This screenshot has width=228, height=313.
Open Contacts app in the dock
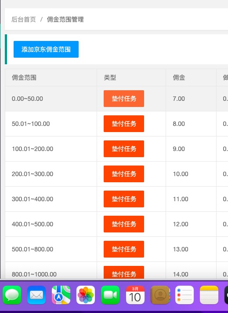click(160, 295)
